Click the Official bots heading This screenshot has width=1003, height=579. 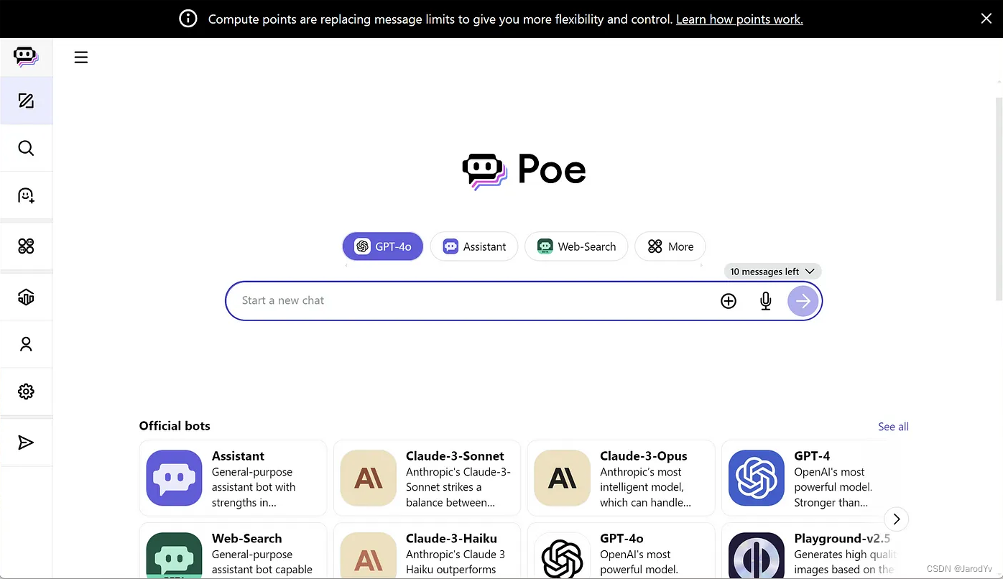point(175,426)
